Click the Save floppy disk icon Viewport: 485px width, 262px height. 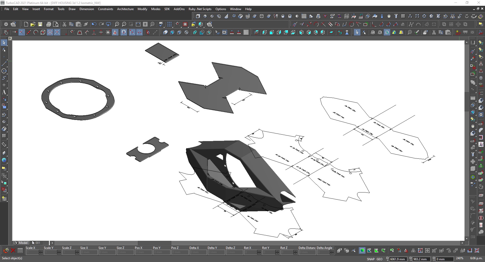pos(40,24)
